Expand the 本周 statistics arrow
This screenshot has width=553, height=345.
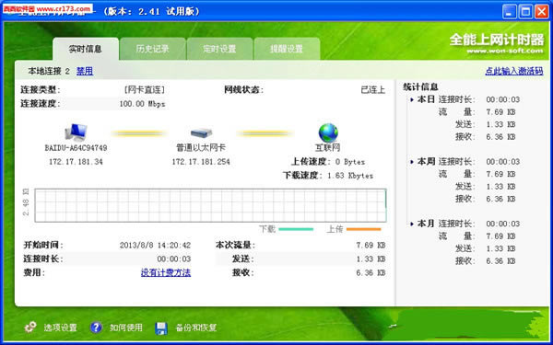(412, 162)
